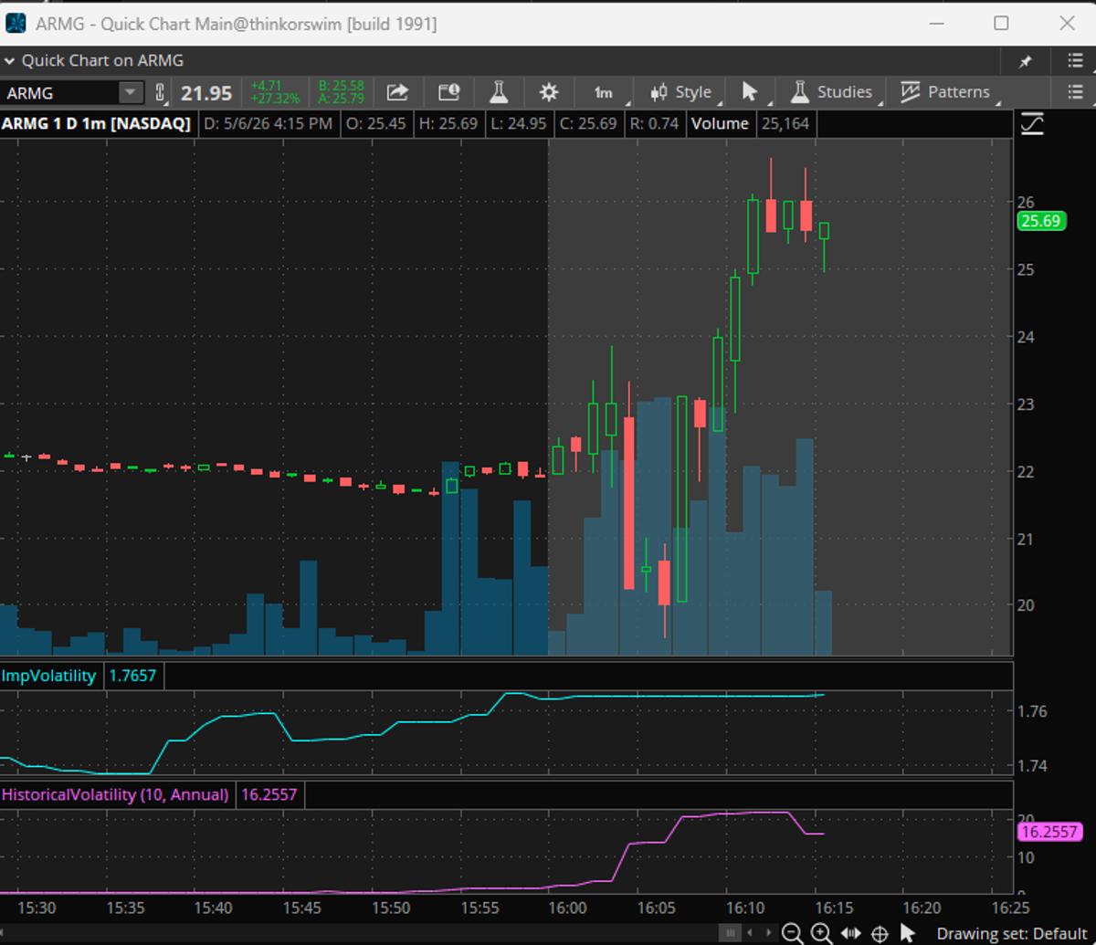The height and width of the screenshot is (945, 1096).
Task: Click the low value L: 24.95
Action: pos(520,123)
